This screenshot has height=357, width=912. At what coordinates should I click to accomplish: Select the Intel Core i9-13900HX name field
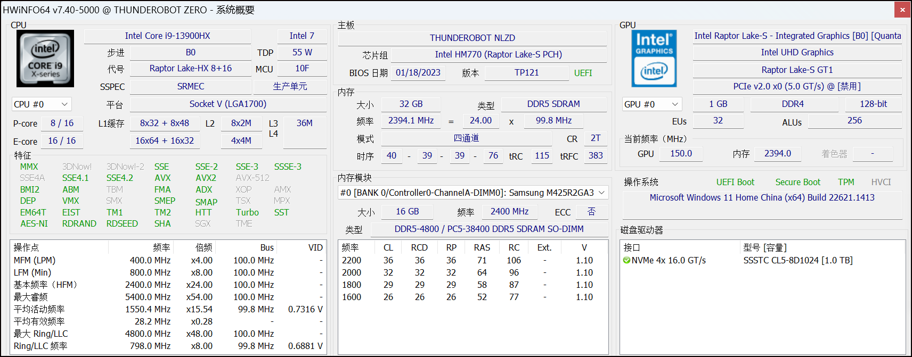click(167, 36)
